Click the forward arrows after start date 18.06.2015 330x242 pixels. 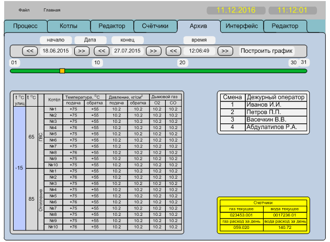(x=81, y=51)
